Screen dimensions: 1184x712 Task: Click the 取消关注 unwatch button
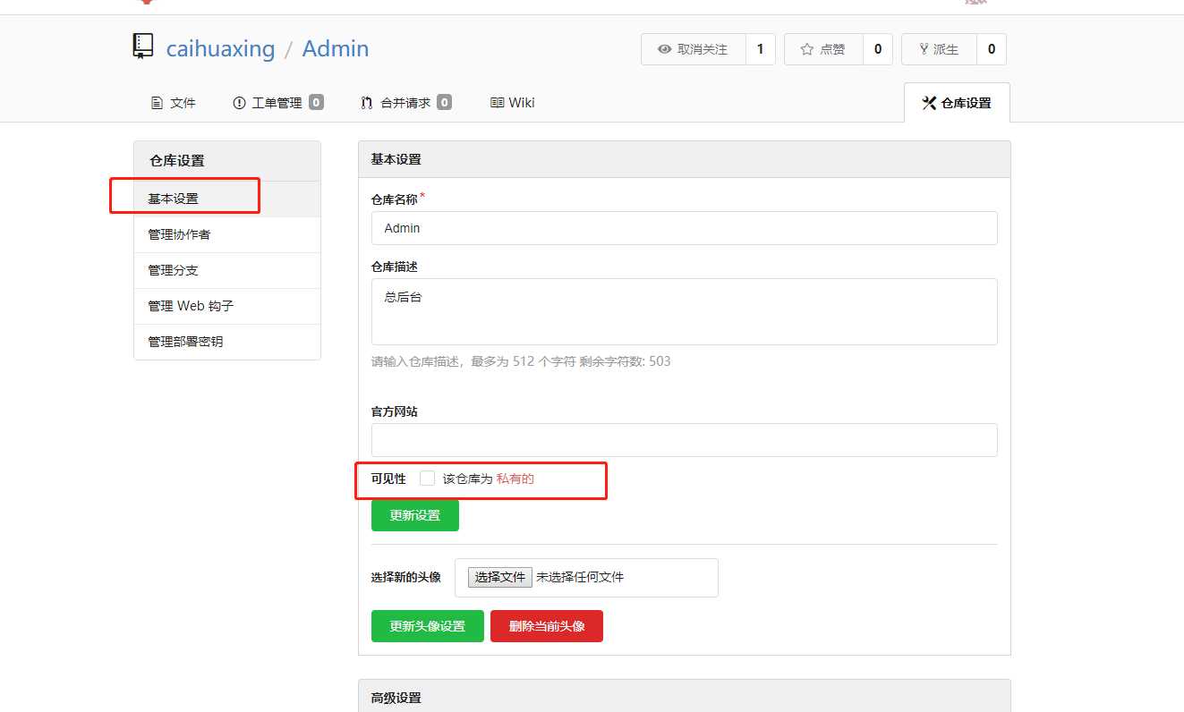coord(694,49)
